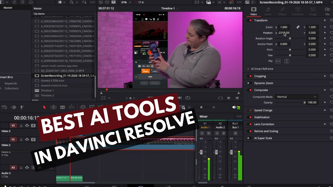Select the V3 track destination button
Viewport: 333px width, 187px height.
pos(13,126)
